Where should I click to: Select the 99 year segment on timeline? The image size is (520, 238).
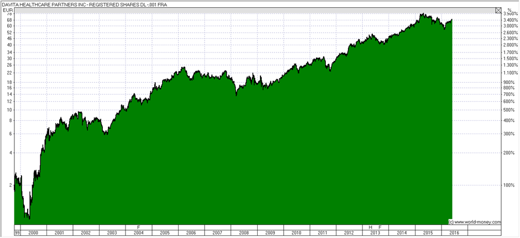tap(17, 233)
